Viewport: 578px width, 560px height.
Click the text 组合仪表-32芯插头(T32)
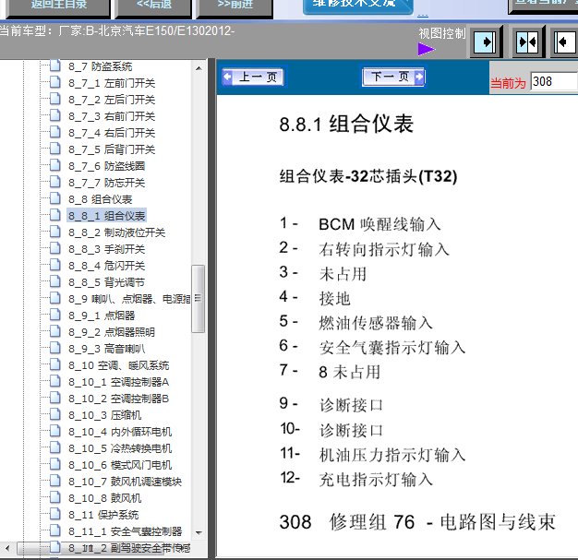click(368, 176)
